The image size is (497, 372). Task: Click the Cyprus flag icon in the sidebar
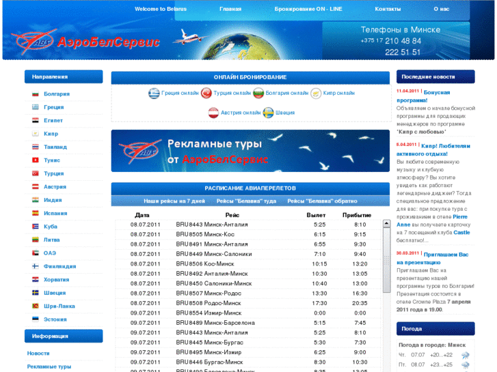35,134
